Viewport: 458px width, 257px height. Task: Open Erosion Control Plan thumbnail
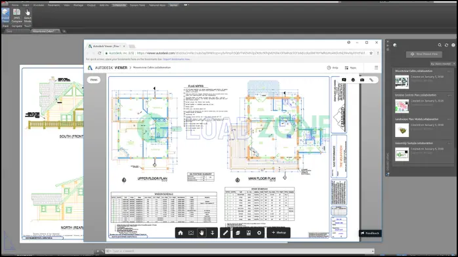402,106
